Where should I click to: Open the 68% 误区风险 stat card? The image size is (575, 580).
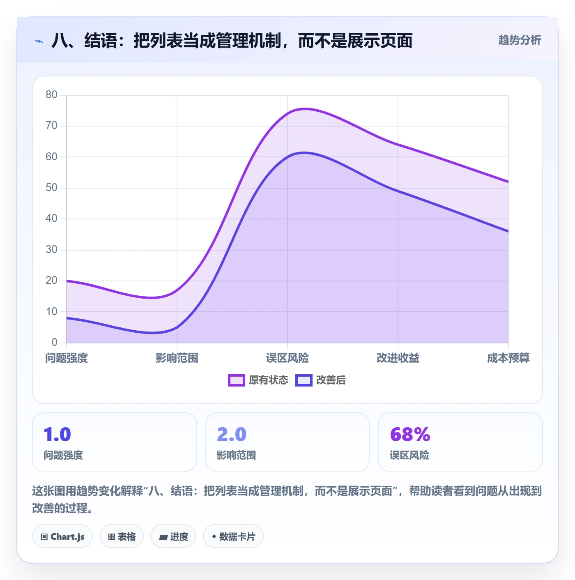click(x=460, y=442)
